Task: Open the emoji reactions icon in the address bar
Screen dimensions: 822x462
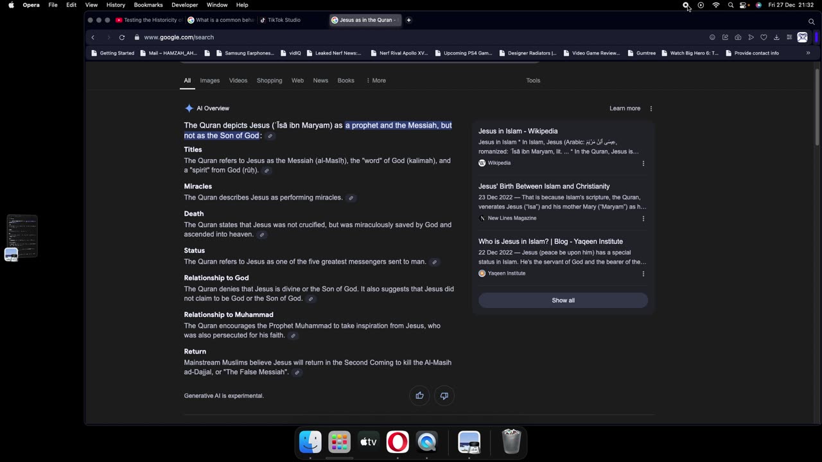Action: (x=712, y=37)
